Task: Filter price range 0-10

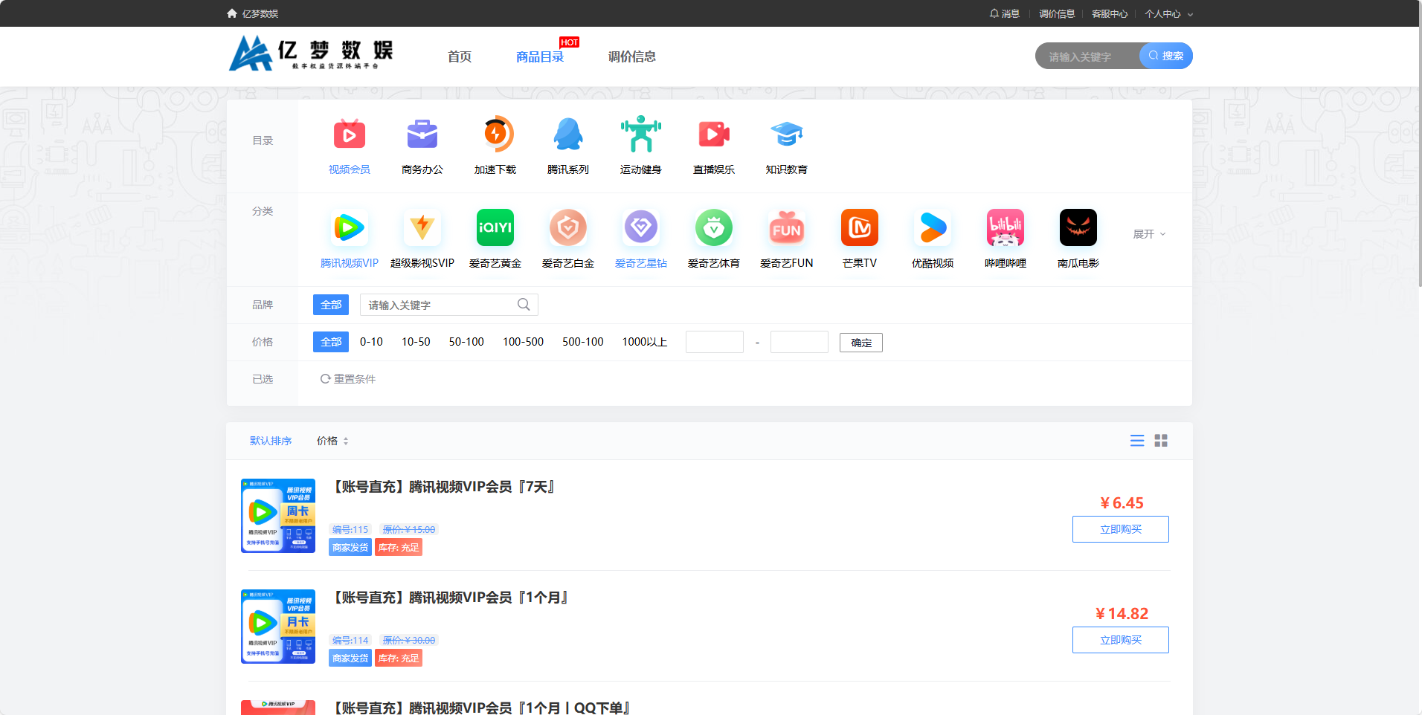Action: (371, 342)
